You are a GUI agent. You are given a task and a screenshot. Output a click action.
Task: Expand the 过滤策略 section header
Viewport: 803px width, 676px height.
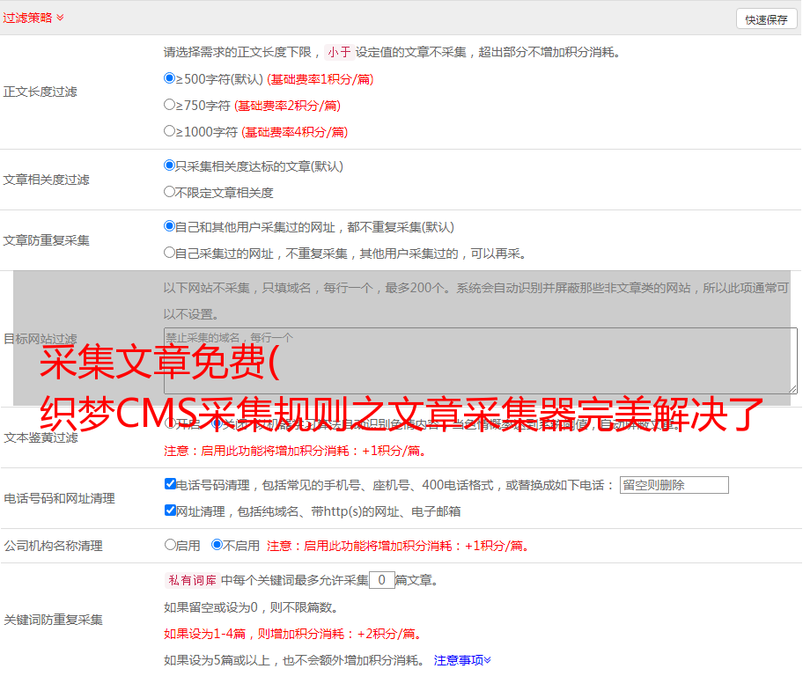click(x=33, y=18)
